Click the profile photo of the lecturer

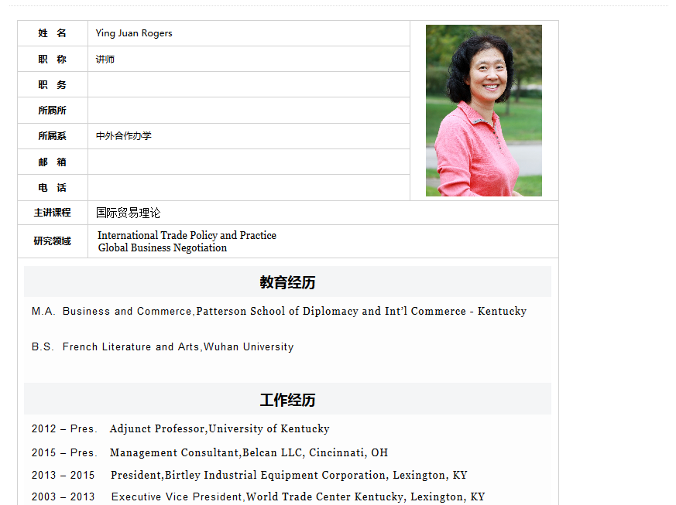click(483, 111)
